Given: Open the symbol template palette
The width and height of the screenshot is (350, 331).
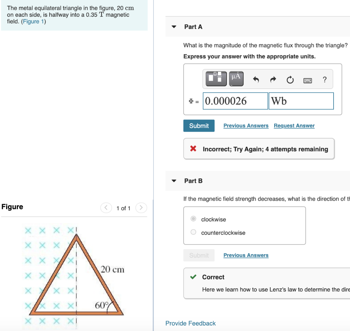Looking at the screenshot, I should [x=215, y=78].
